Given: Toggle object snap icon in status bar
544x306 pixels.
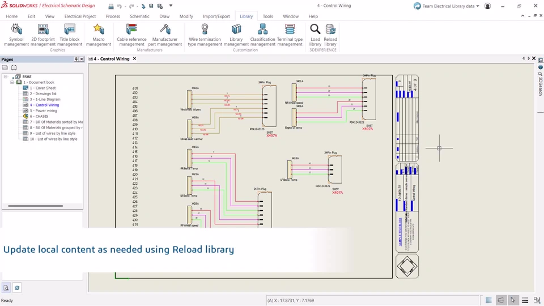Looking at the screenshot, I should point(537,300).
